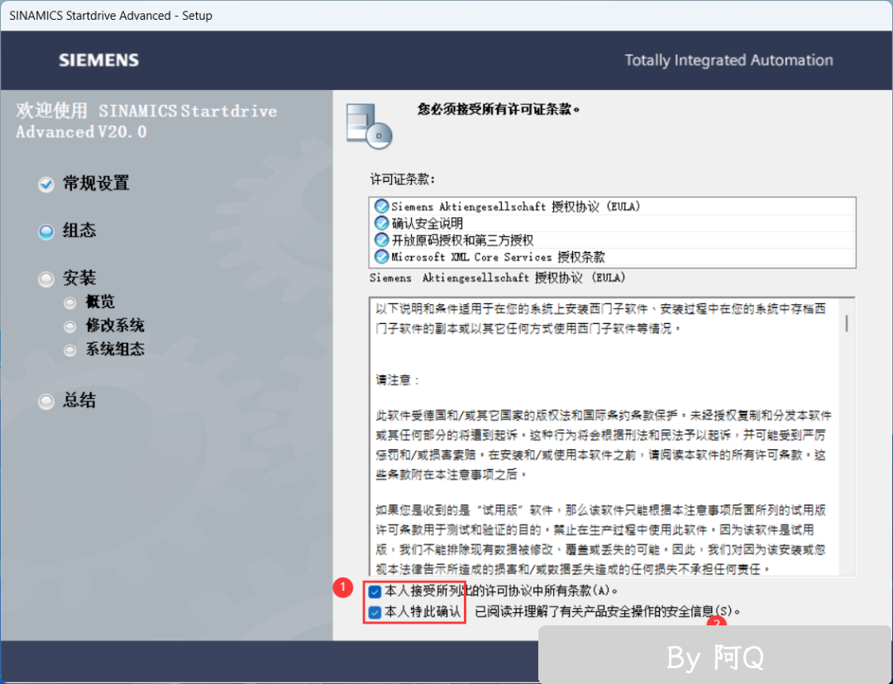893x684 pixels.
Task: Click the 许可证条款 label above the list
Action: coord(403,179)
